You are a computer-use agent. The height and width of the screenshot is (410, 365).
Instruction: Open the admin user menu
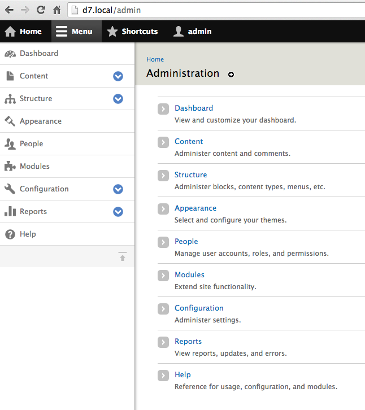tap(193, 32)
